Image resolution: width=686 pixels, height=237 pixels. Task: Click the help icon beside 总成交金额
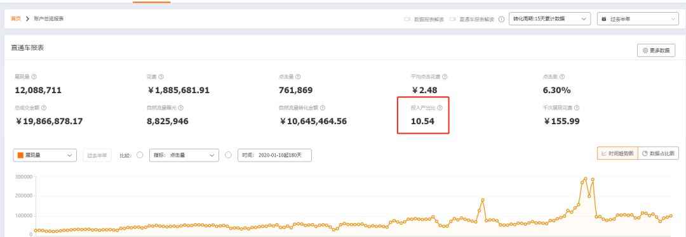pyautogui.click(x=44, y=108)
